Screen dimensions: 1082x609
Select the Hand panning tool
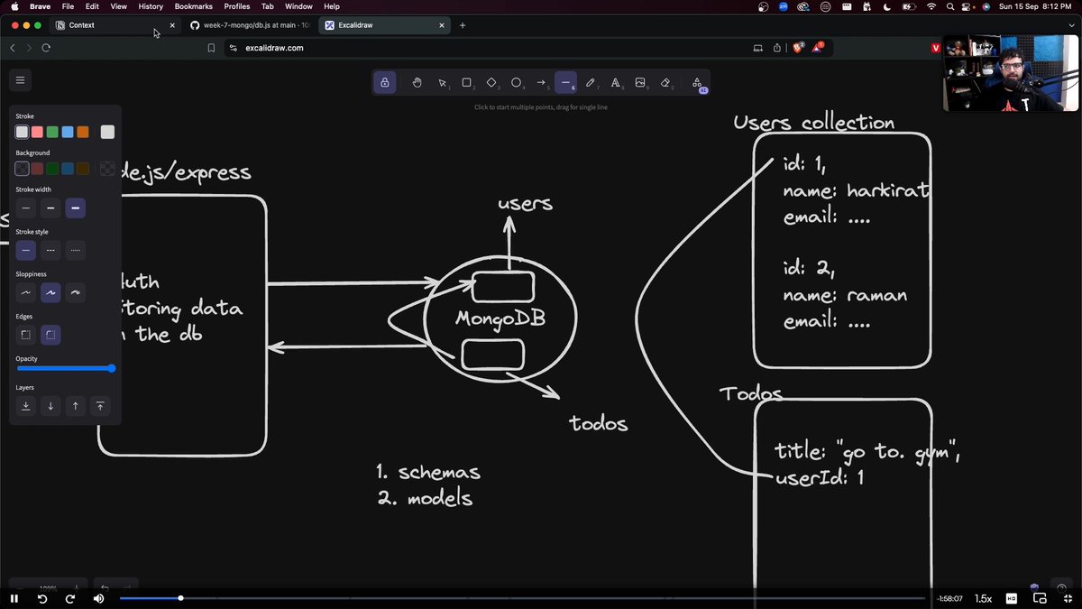coord(417,83)
